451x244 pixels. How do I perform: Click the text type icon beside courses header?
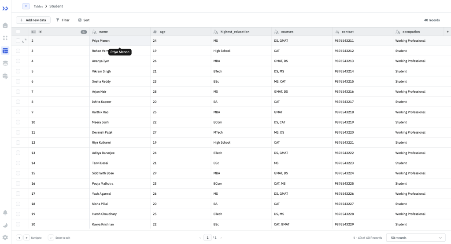277,32
